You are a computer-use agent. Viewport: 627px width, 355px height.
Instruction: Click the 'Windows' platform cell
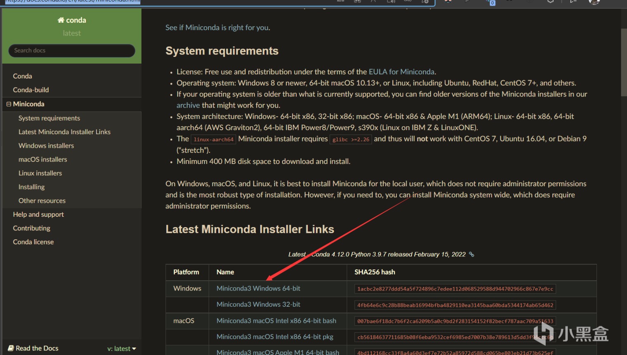pos(187,289)
